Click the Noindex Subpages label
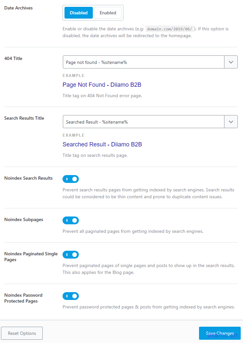 (24, 220)
